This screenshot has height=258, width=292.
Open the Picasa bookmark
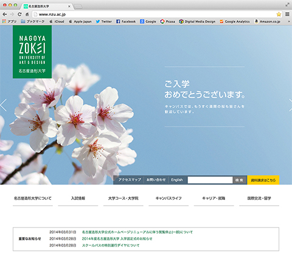[x=167, y=21]
